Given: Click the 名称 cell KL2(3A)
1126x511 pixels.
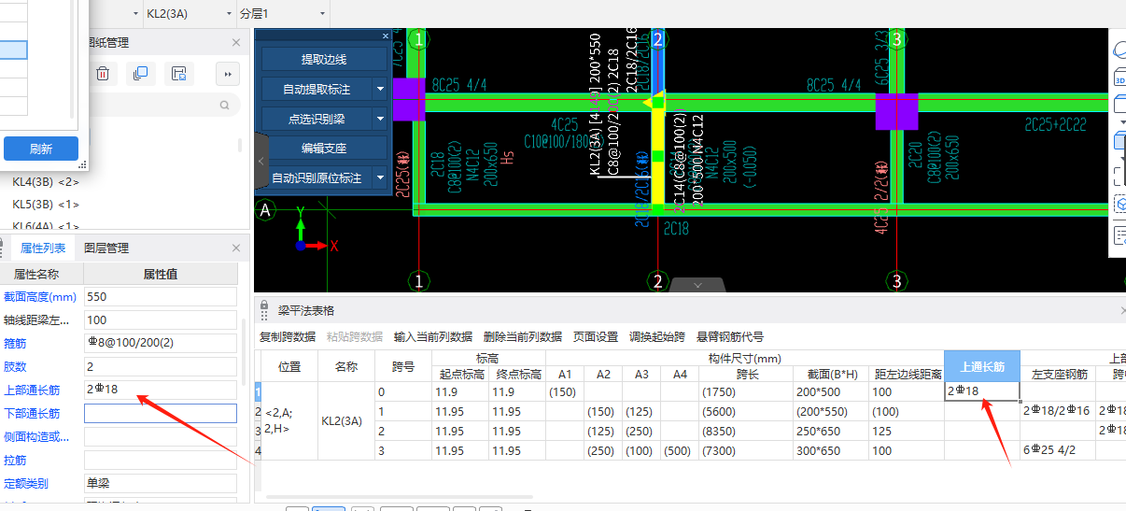Looking at the screenshot, I should coord(346,420).
